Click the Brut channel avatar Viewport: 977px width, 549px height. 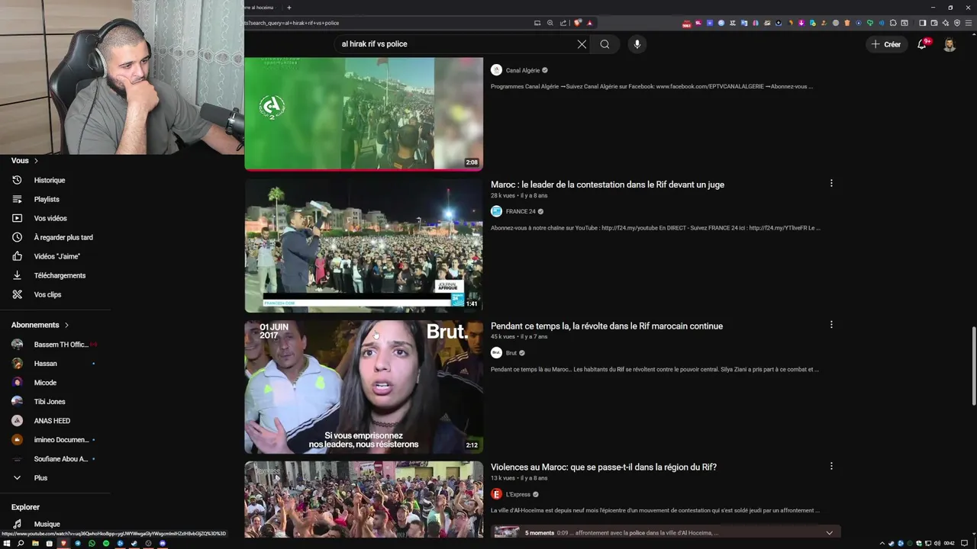click(496, 353)
